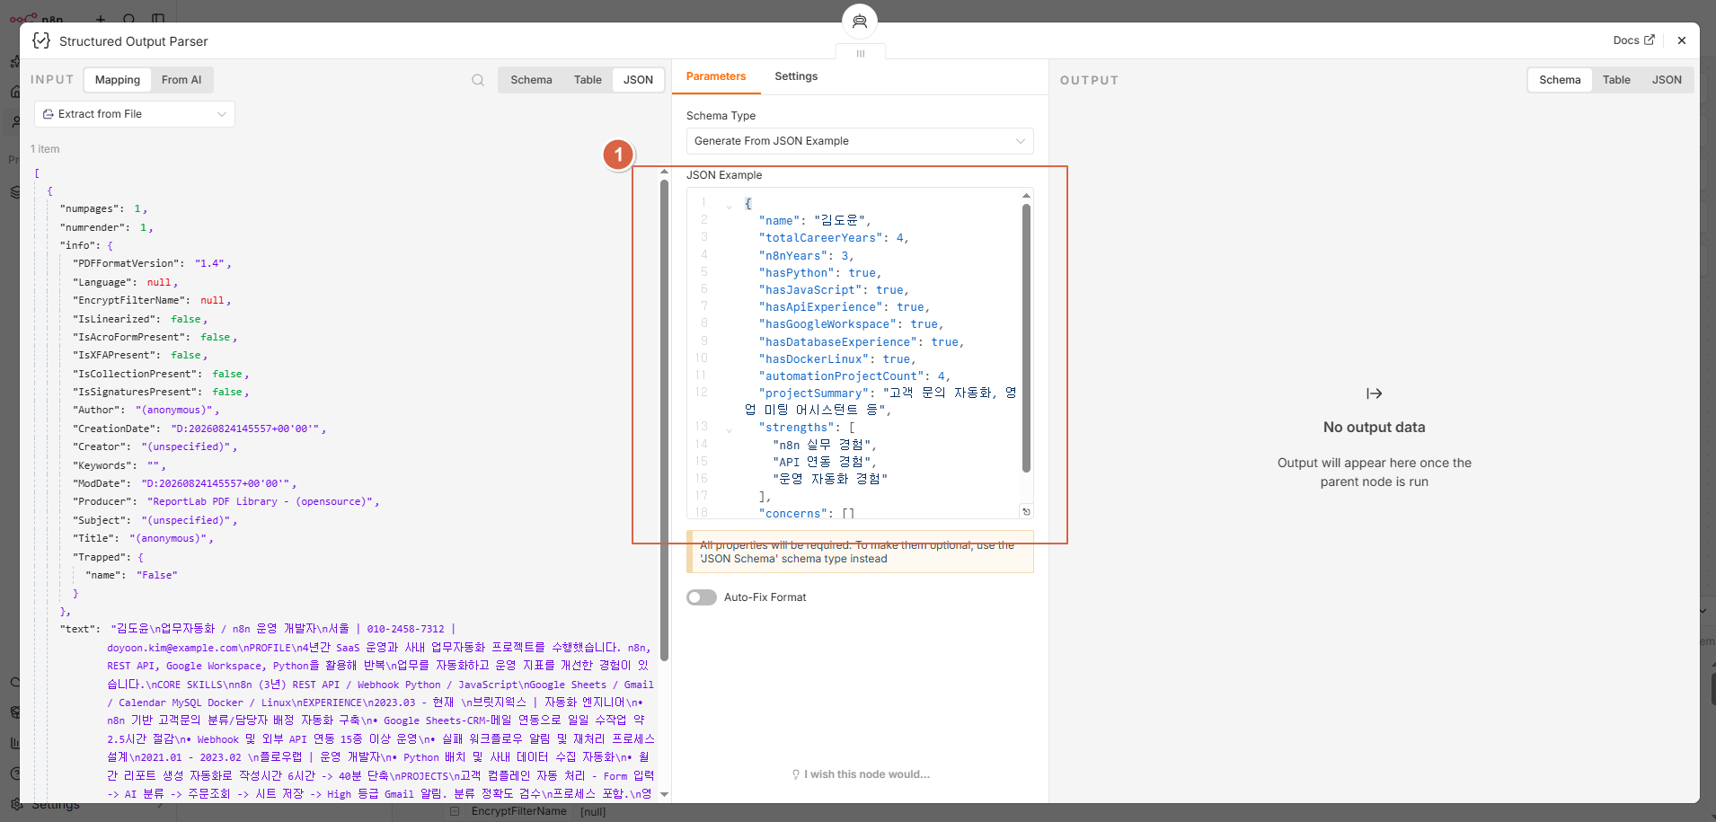Viewport: 1716px width, 822px height.
Task: Open Docs via its external link icon
Action: [1650, 40]
